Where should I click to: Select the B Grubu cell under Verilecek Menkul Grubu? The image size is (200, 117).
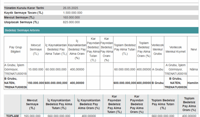pyautogui.click(x=157, y=83)
